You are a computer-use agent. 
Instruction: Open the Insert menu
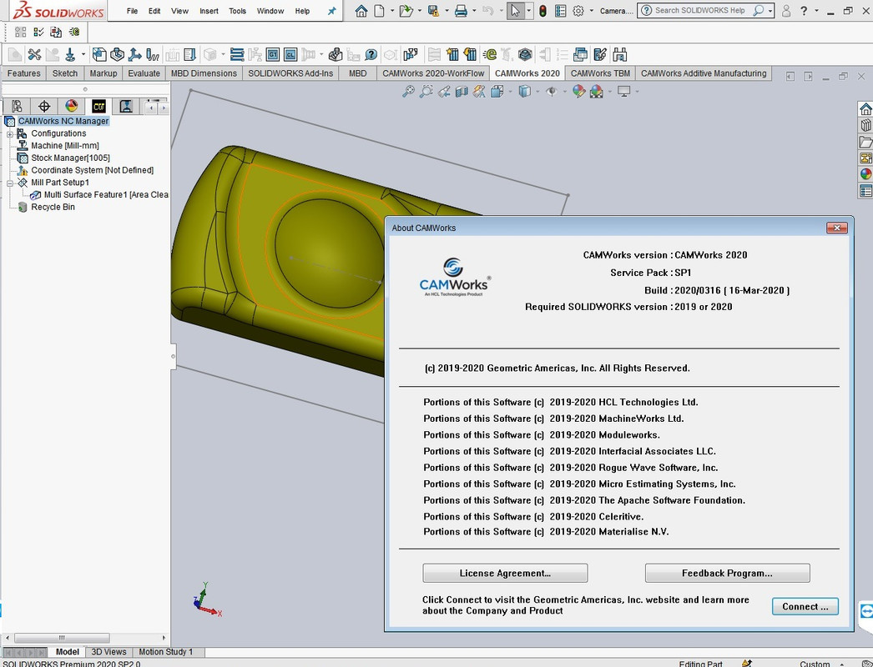tap(209, 11)
